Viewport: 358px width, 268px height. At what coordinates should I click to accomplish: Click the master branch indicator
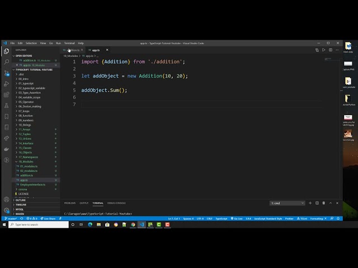11,218
